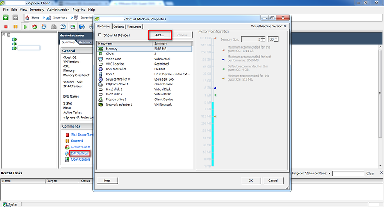
Task: Click the Launch Console monitor toolbar icon
Action: (73, 27)
